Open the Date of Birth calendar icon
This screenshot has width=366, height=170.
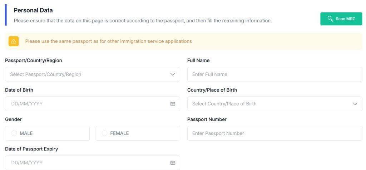(173, 104)
